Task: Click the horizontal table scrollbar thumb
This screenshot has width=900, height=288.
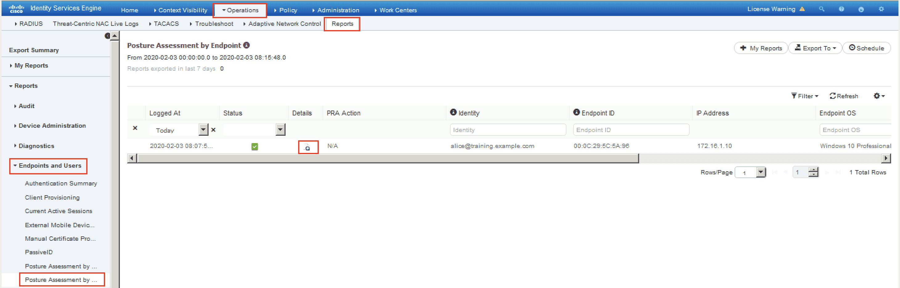Action: [388, 158]
